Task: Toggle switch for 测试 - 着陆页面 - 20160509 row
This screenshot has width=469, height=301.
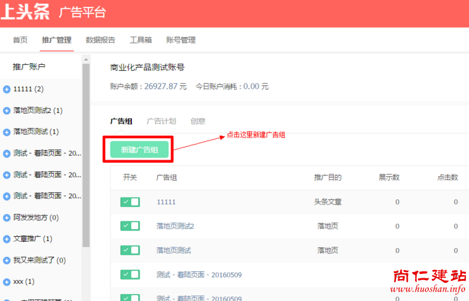Action: [130, 274]
